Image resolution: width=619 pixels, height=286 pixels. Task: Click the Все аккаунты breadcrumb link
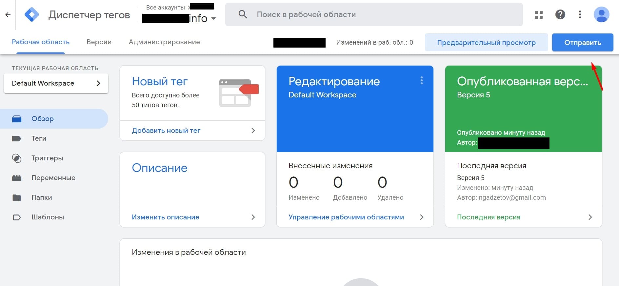[166, 7]
